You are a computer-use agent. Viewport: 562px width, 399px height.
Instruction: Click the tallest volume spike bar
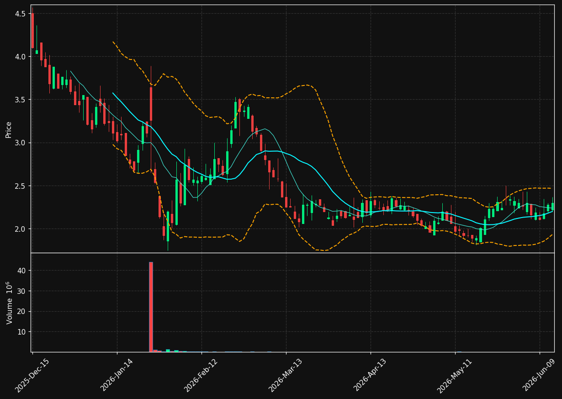click(x=151, y=307)
